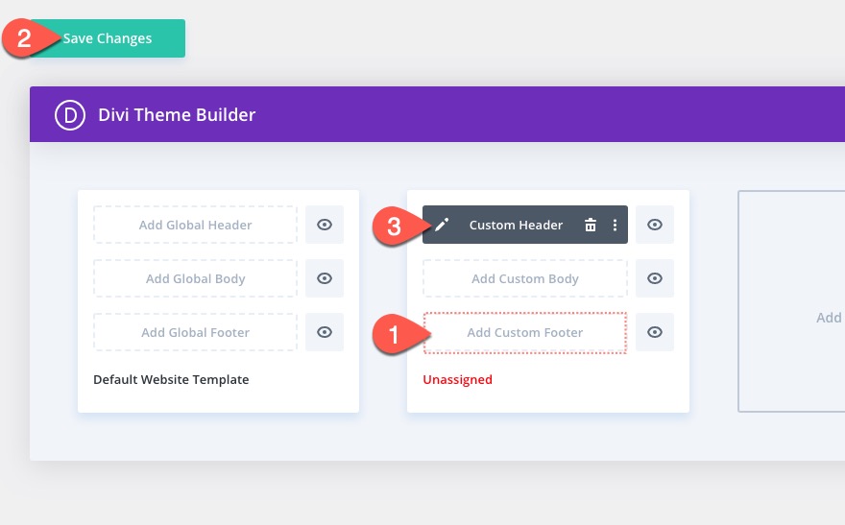Toggle visibility of Global Footer

click(x=325, y=332)
